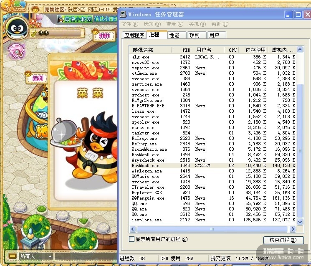
Task: Open the 关机(U) menu
Action: pyautogui.click(x=197, y=24)
